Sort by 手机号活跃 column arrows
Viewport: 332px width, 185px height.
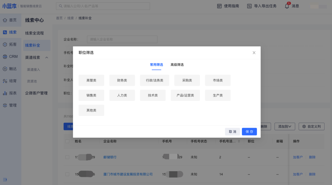[239, 141]
